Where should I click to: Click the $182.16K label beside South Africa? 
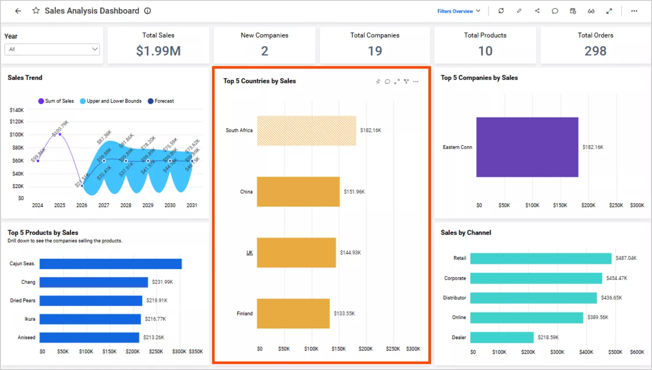[x=371, y=131]
